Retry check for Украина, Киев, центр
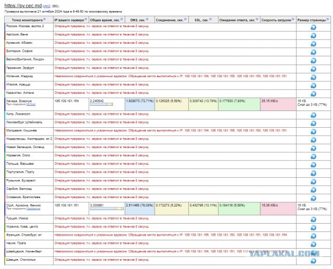Viewport: 333px width, 269px height. 313,228
